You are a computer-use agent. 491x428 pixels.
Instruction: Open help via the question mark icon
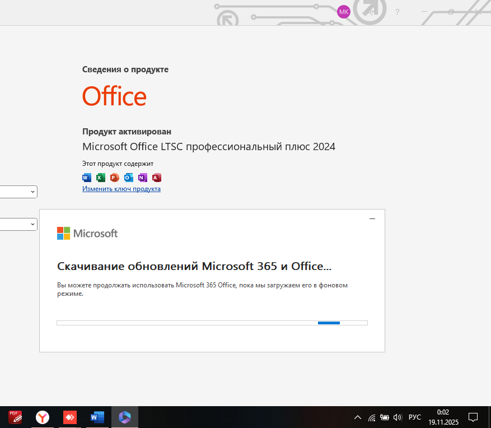[x=398, y=12]
